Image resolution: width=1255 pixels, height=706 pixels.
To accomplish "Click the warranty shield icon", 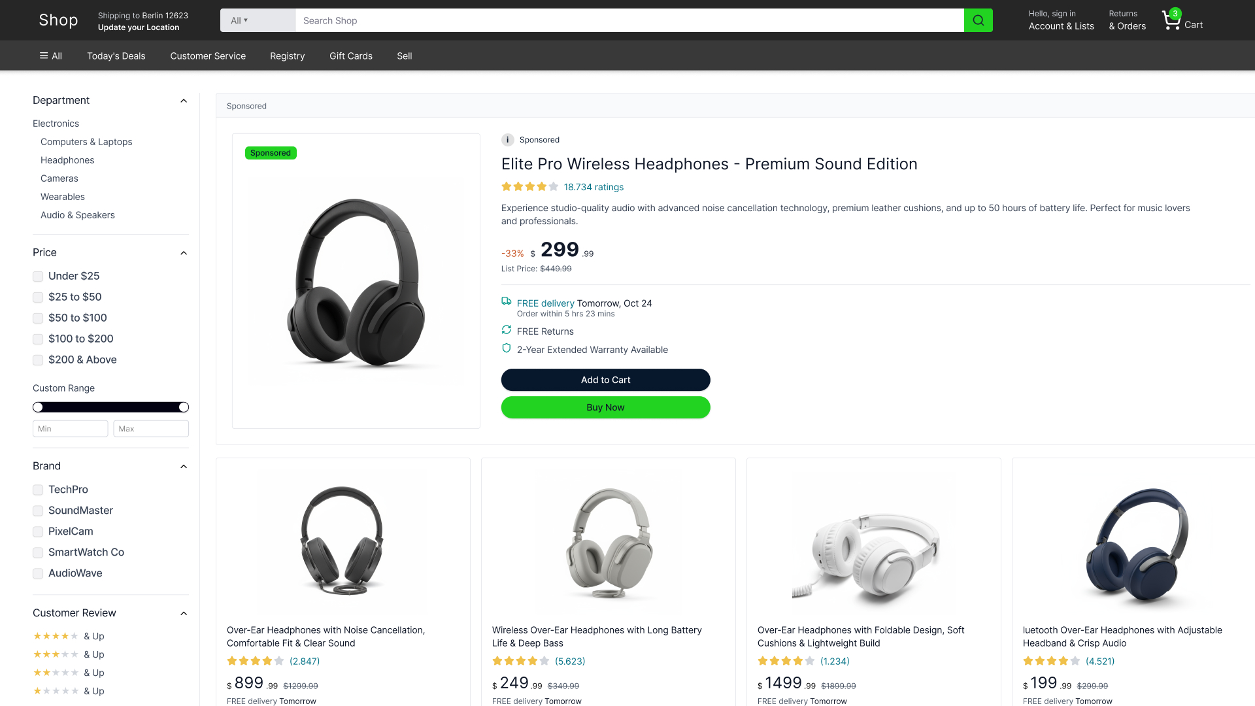I will 507,348.
